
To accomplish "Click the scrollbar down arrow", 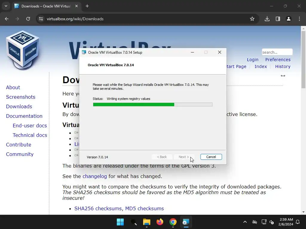I will click(303, 212).
